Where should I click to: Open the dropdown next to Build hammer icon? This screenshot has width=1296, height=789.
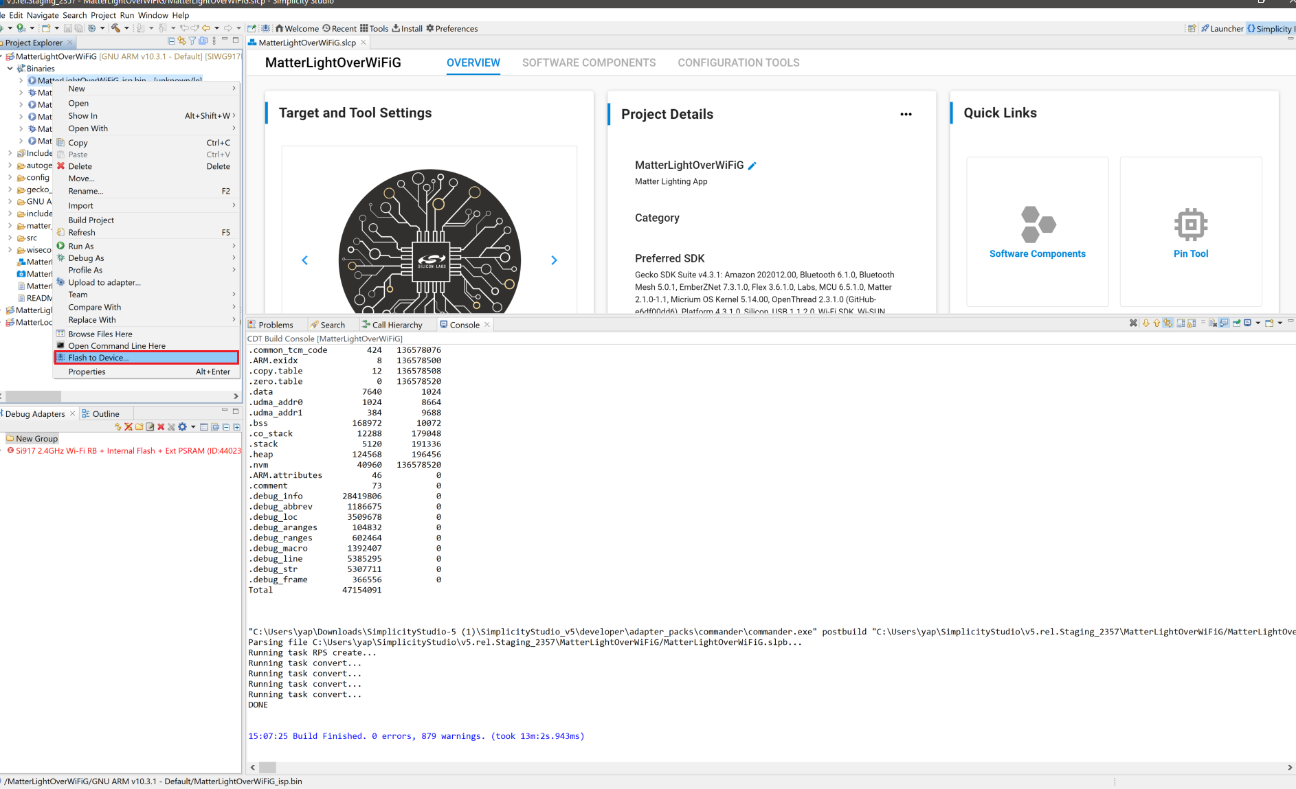point(126,28)
